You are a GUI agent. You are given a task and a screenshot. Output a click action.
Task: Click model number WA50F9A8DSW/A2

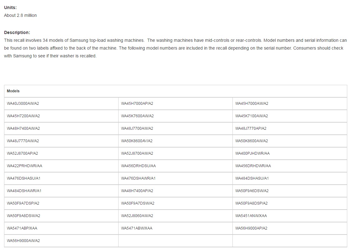tap(23, 216)
